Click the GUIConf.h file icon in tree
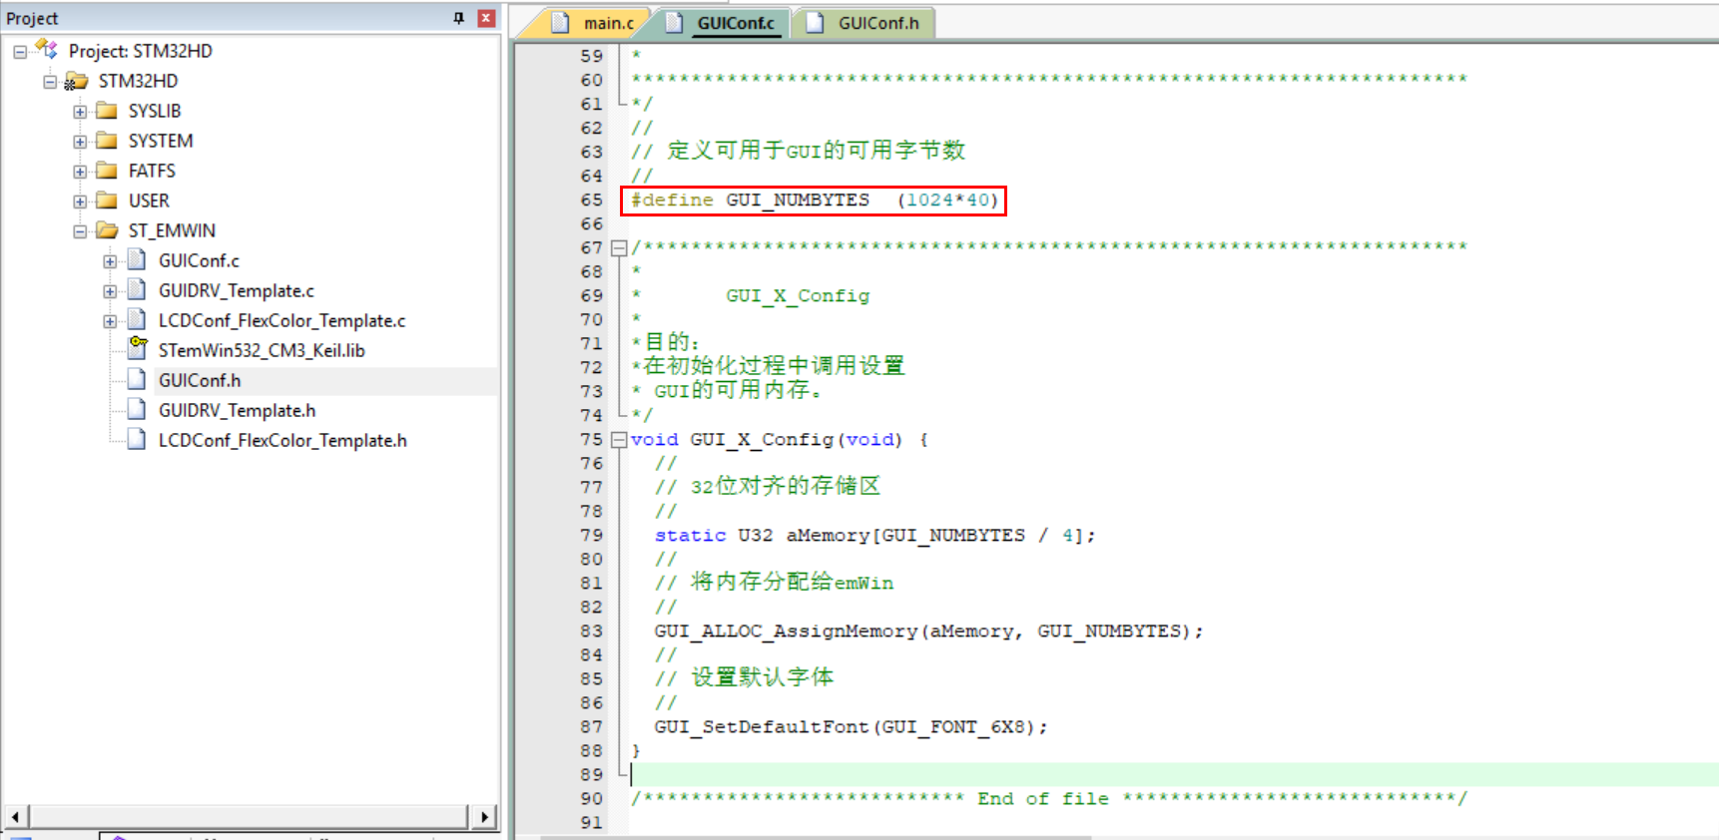The image size is (1719, 840). (137, 380)
